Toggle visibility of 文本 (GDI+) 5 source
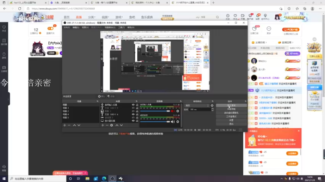This screenshot has width=325, height=182. click(133, 108)
